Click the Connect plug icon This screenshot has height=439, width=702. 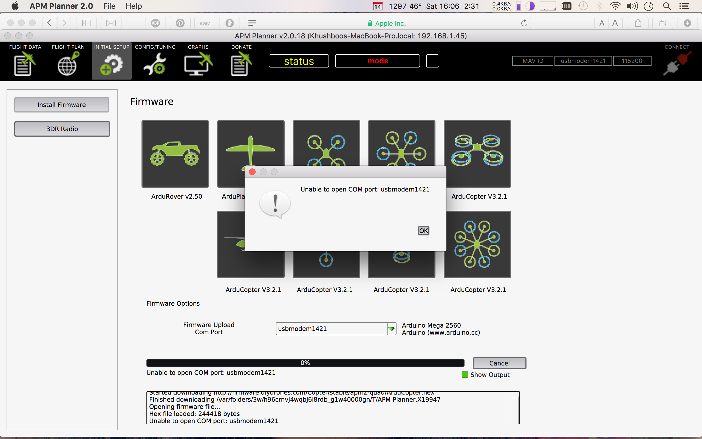[x=677, y=64]
